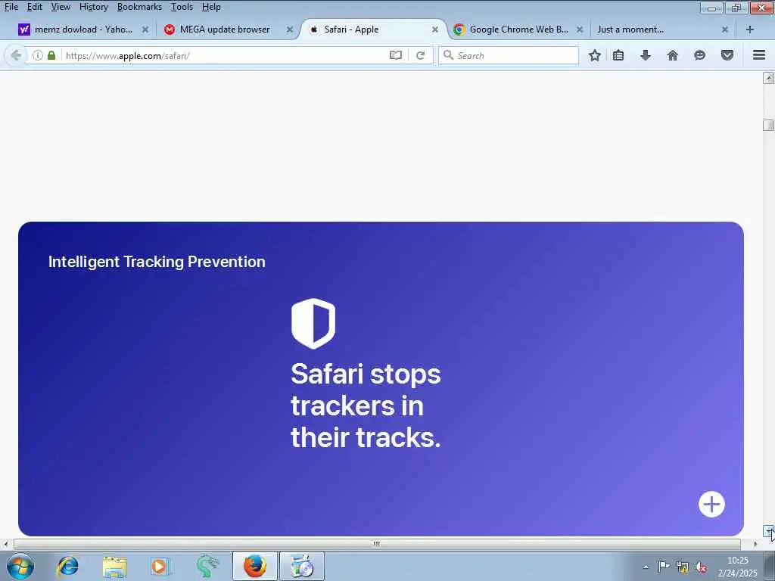This screenshot has width=775, height=581.
Task: Open the Hello chat bubble icon
Action: point(699,55)
